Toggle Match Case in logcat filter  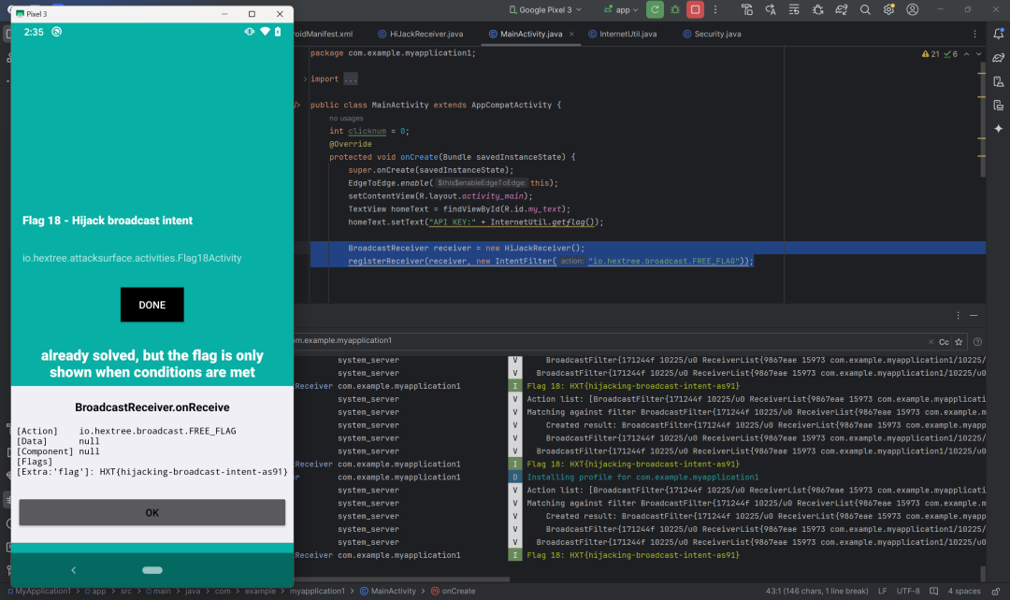click(944, 342)
